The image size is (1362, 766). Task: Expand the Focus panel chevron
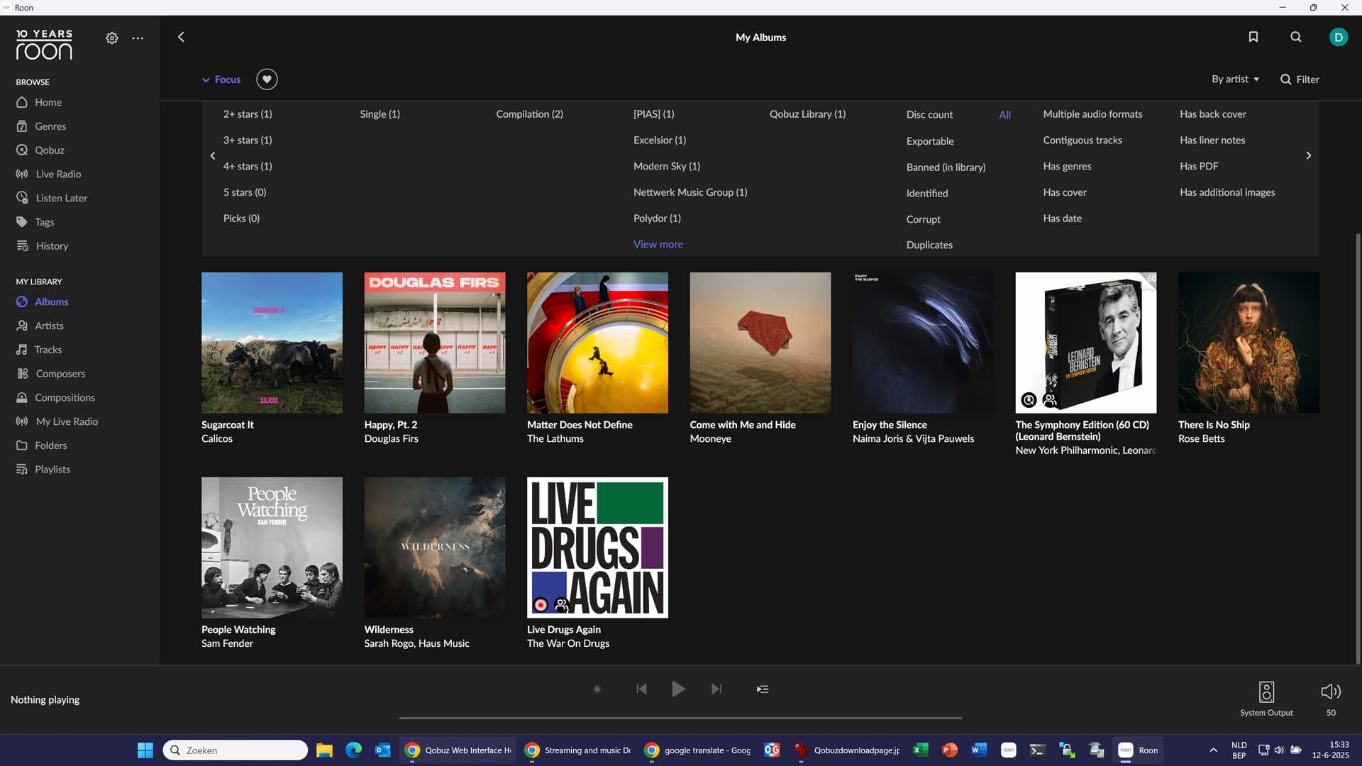click(x=206, y=80)
